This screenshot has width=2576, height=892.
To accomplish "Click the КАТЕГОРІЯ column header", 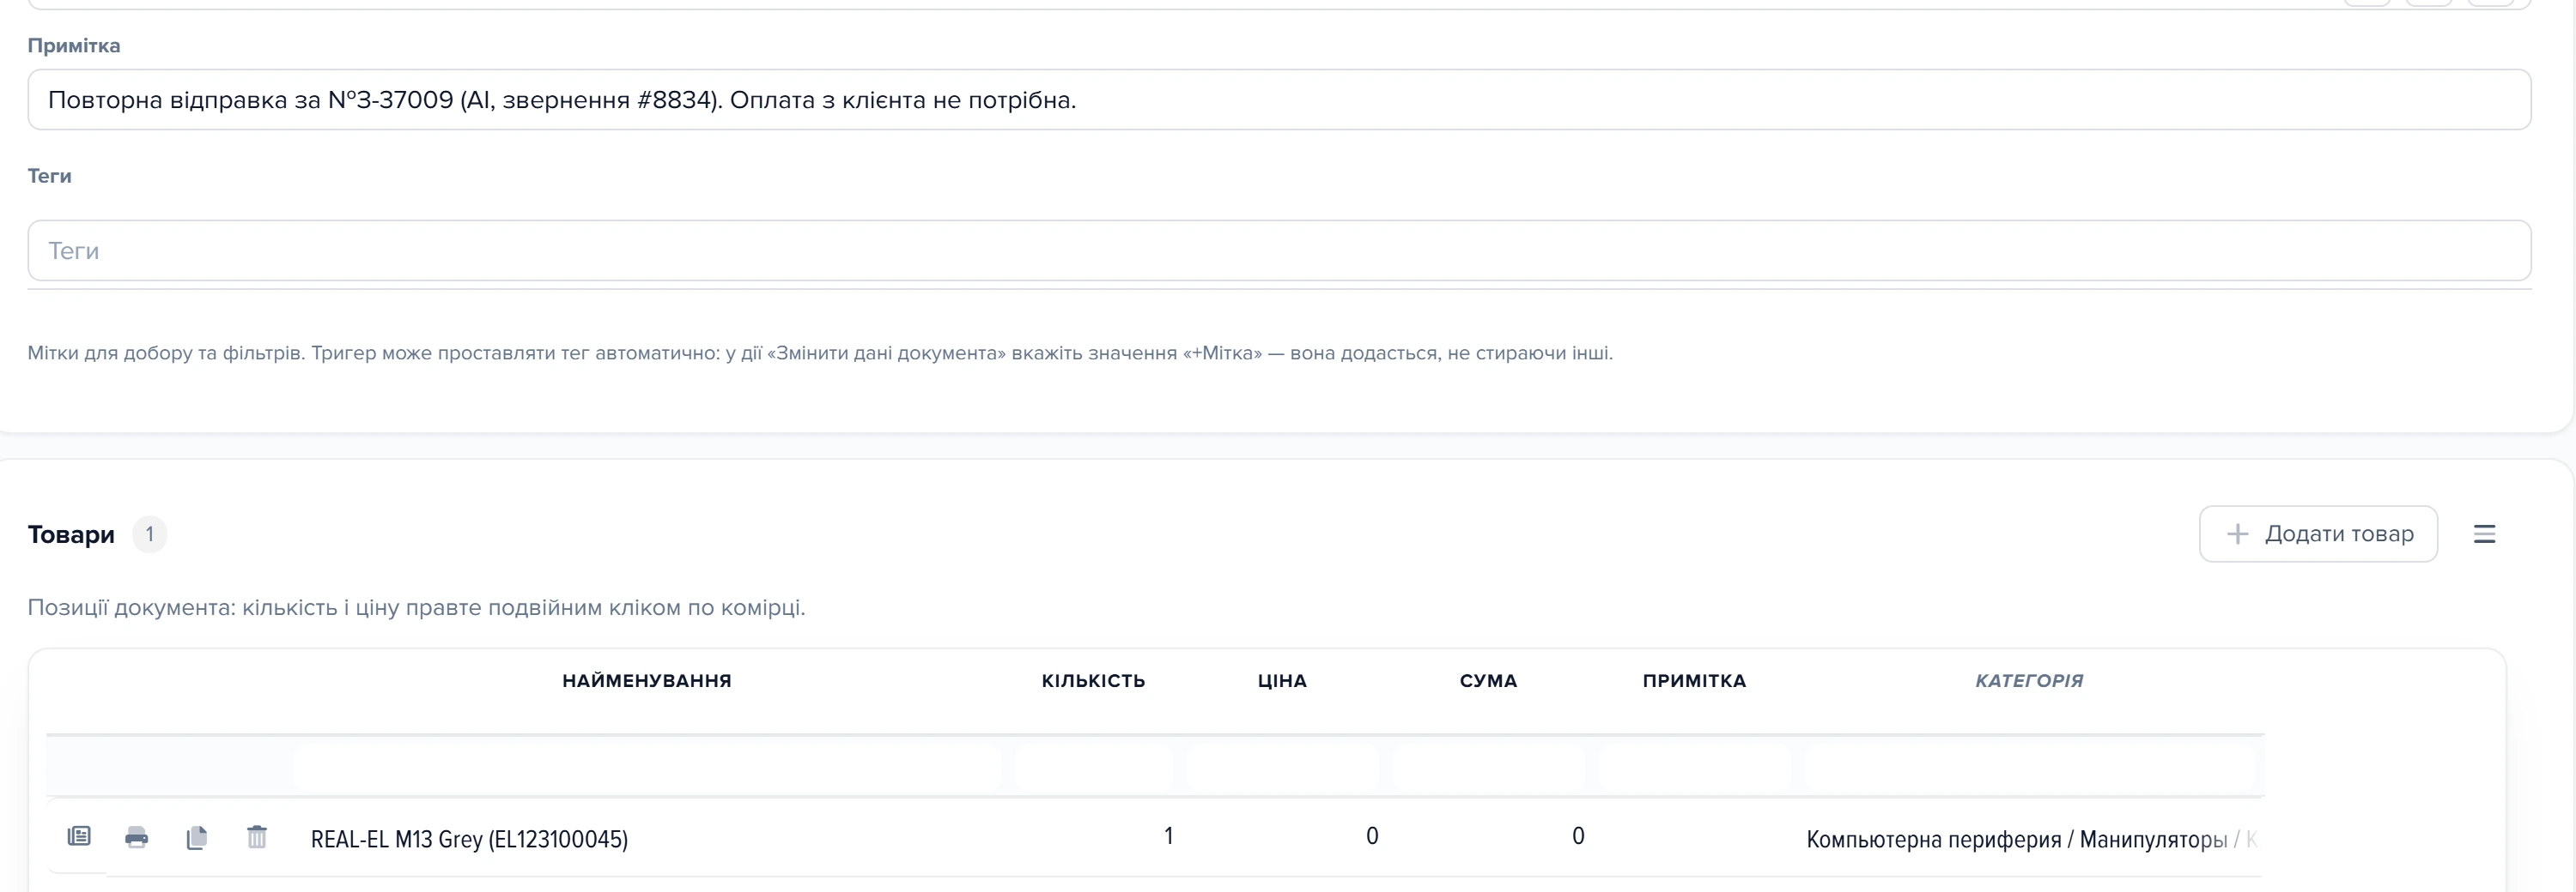I will (2029, 680).
